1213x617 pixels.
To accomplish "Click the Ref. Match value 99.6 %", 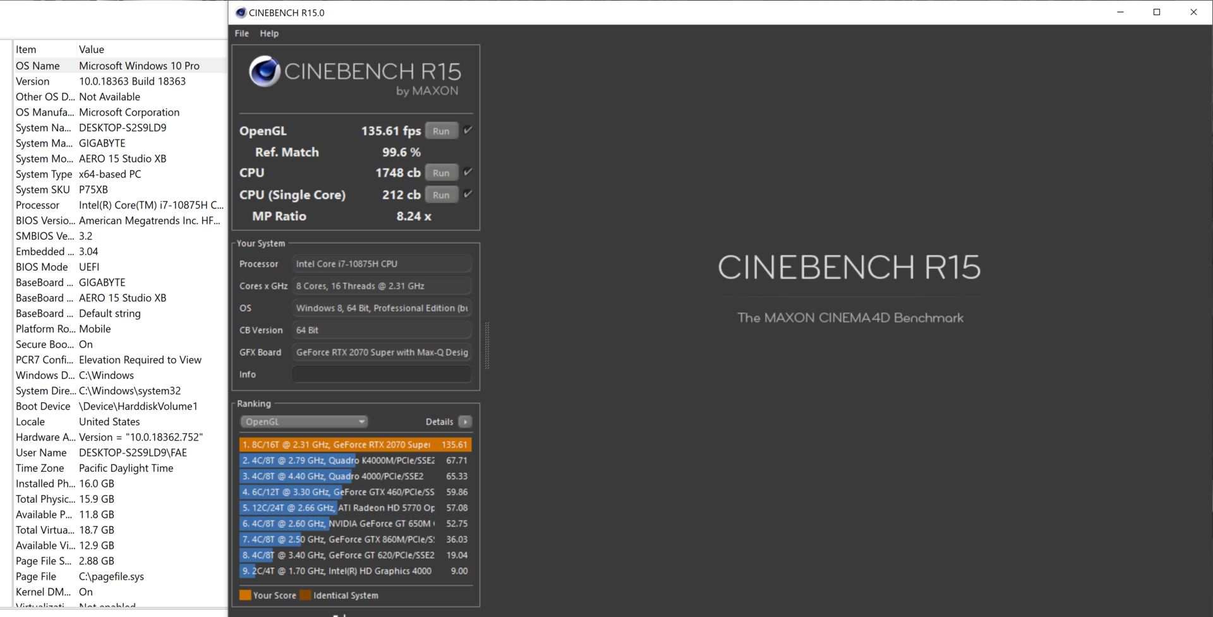I will pos(401,152).
